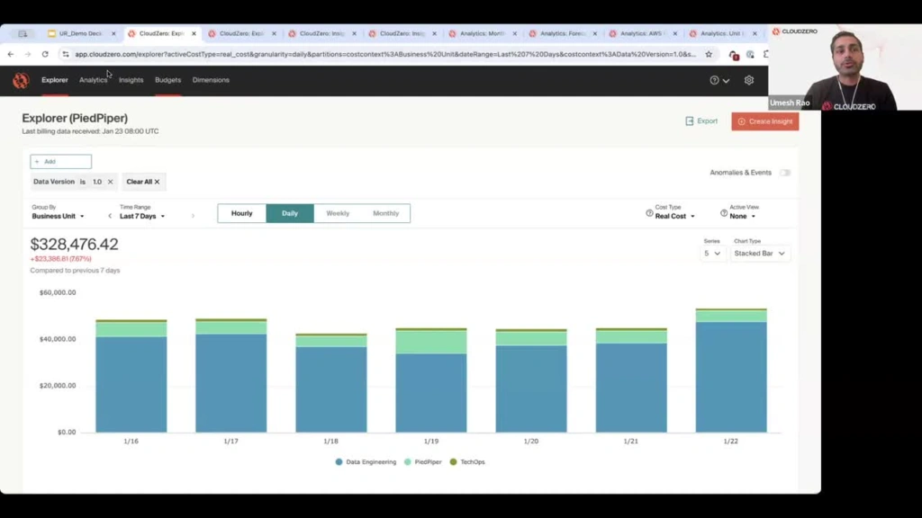Click Active View info icon
This screenshot has height=518, width=922.
click(724, 213)
